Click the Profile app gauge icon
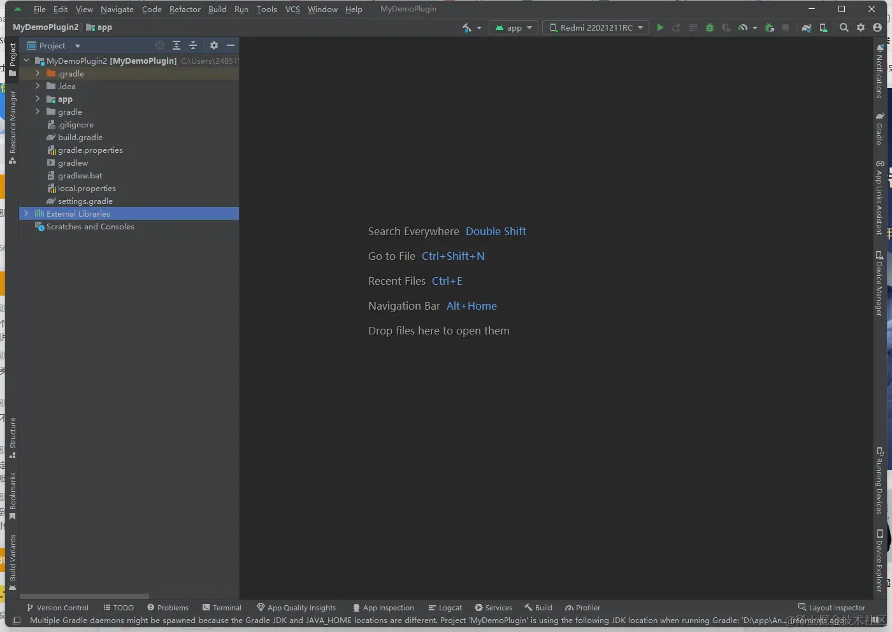The height and width of the screenshot is (632, 892). pos(743,27)
